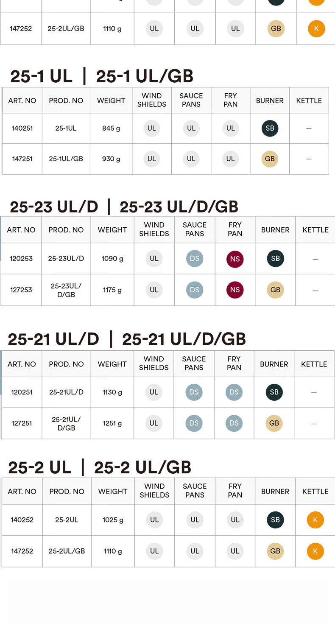Click the tan GB burner badge for article 127251
This screenshot has height=623, width=335.
tap(274, 423)
